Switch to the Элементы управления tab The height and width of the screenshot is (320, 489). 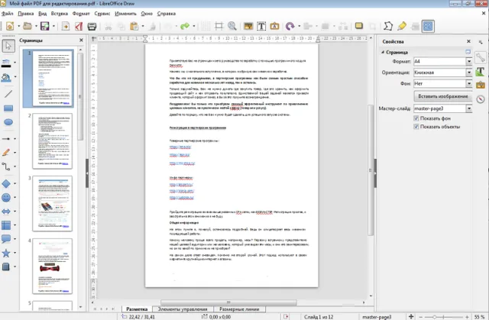[x=183, y=309]
